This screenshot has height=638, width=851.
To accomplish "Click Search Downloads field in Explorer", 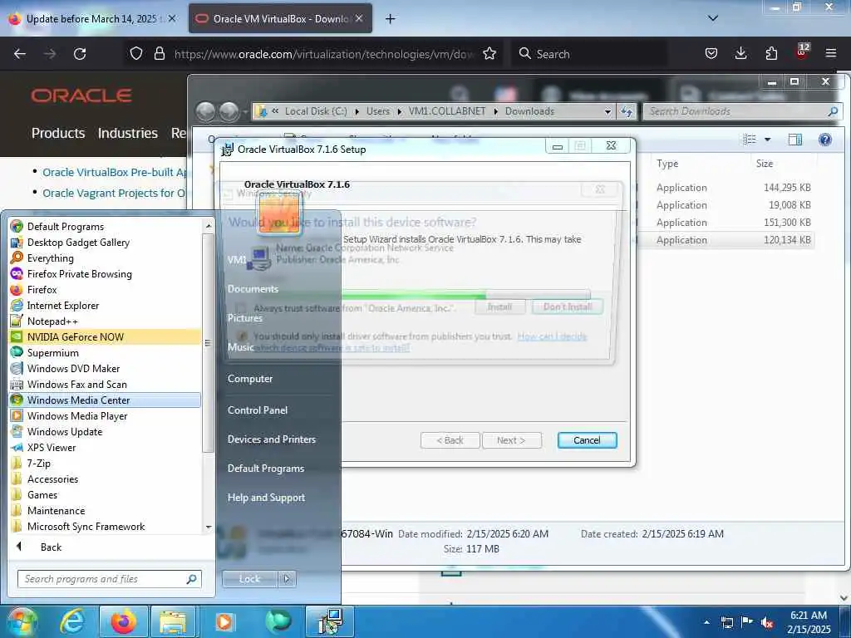I will click(x=742, y=111).
